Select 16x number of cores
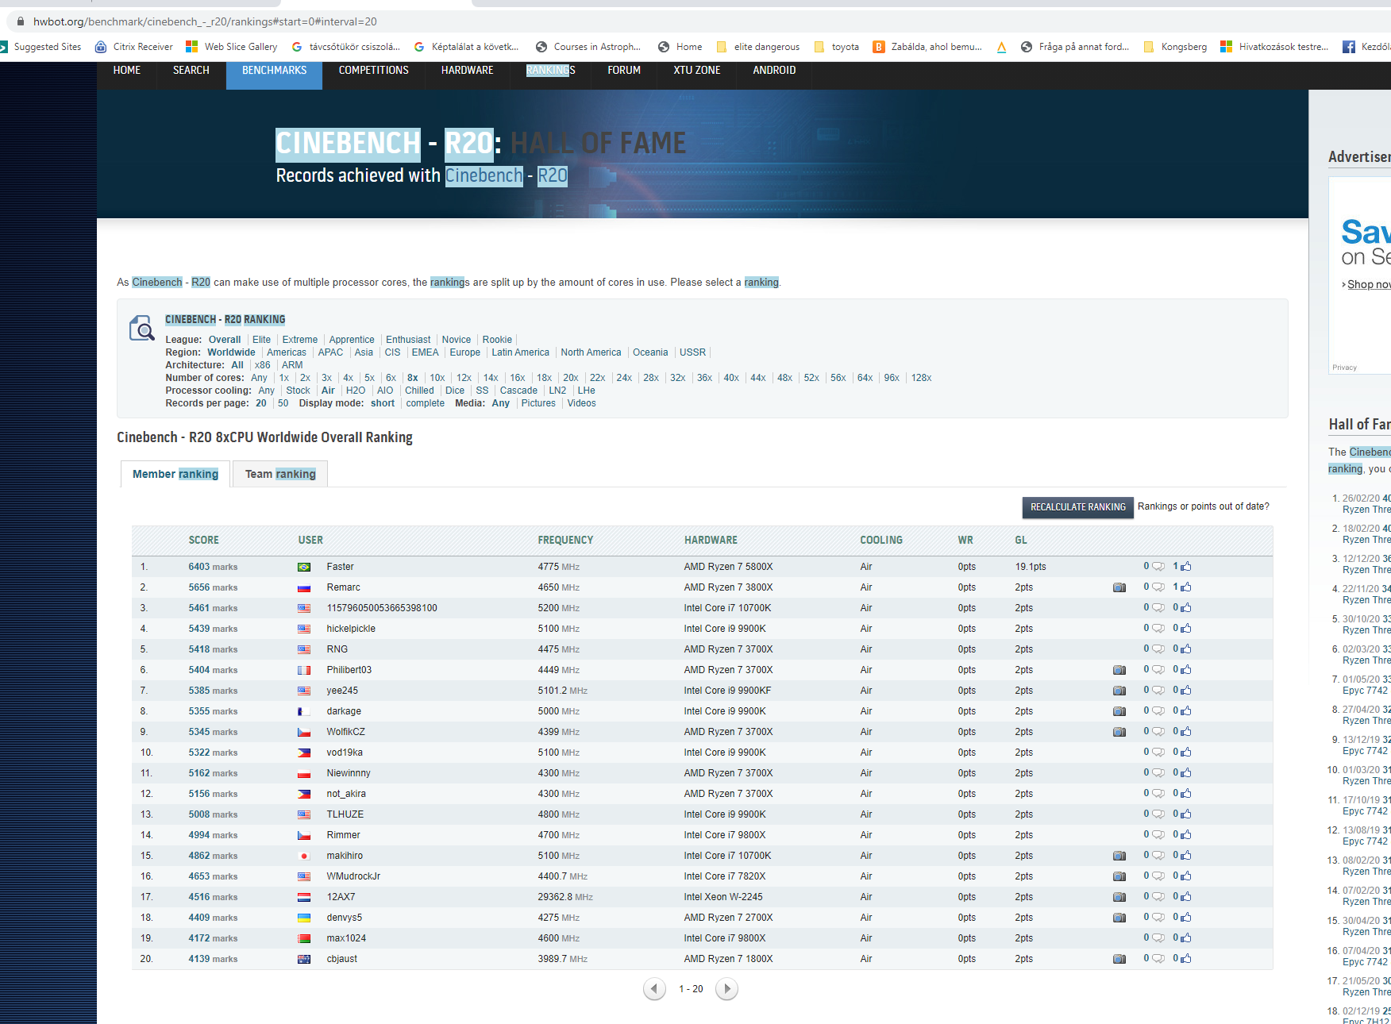Screen dimensions: 1391x1024 pyautogui.click(x=518, y=378)
